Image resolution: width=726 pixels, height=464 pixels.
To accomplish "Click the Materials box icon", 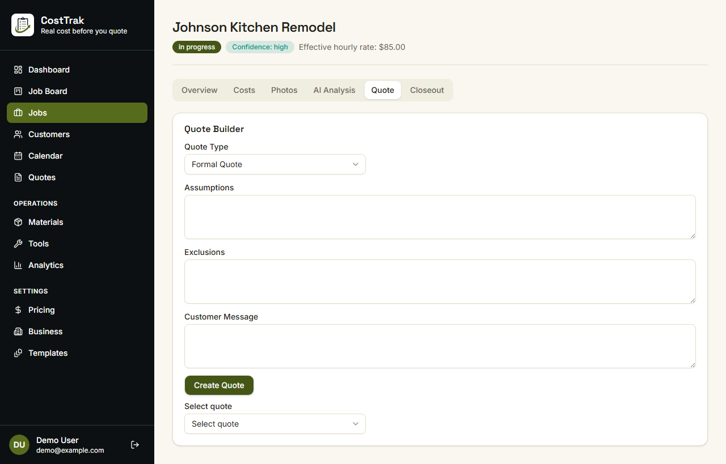I will (18, 222).
